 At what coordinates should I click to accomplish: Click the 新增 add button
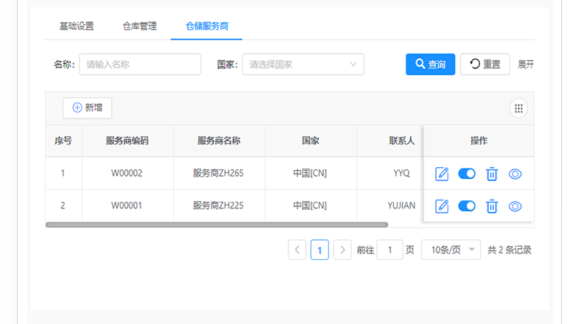tap(87, 108)
